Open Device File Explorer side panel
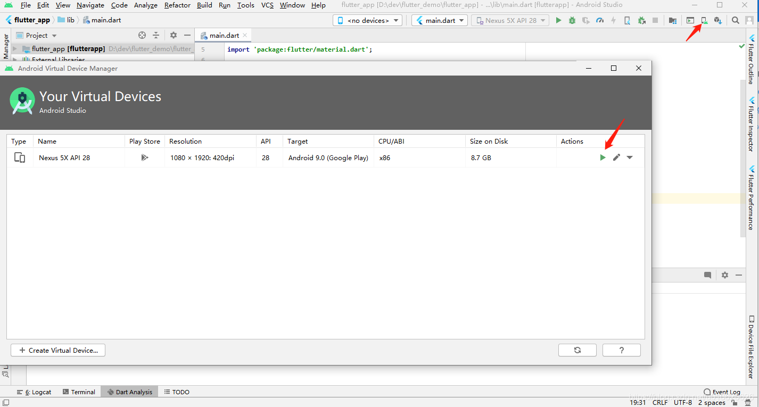 [752, 346]
